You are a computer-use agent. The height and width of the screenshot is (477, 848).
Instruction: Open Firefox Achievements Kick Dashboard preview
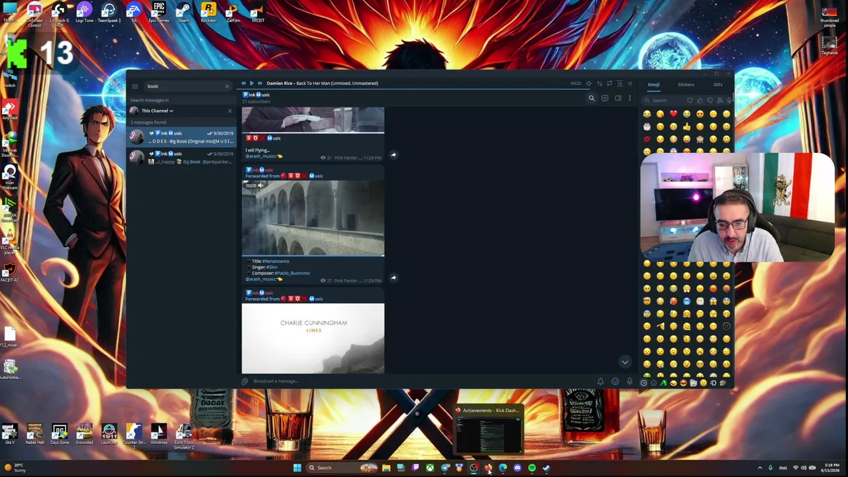click(x=489, y=431)
